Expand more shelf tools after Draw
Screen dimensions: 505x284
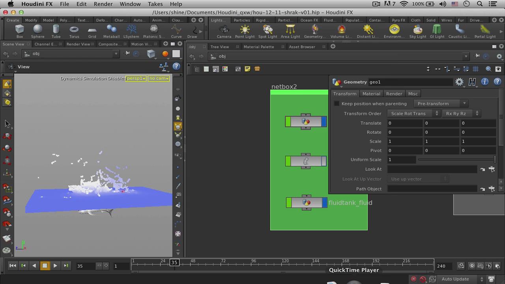point(200,31)
